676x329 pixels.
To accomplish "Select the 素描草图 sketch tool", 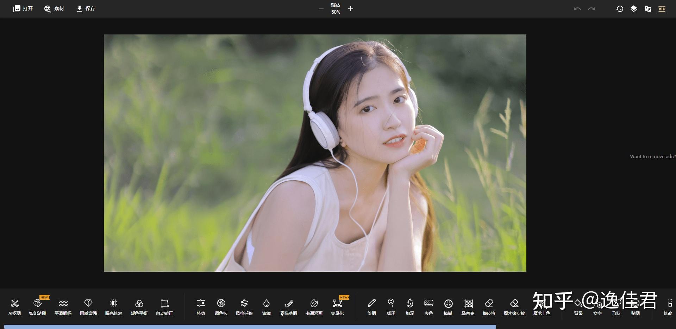I will point(289,307).
